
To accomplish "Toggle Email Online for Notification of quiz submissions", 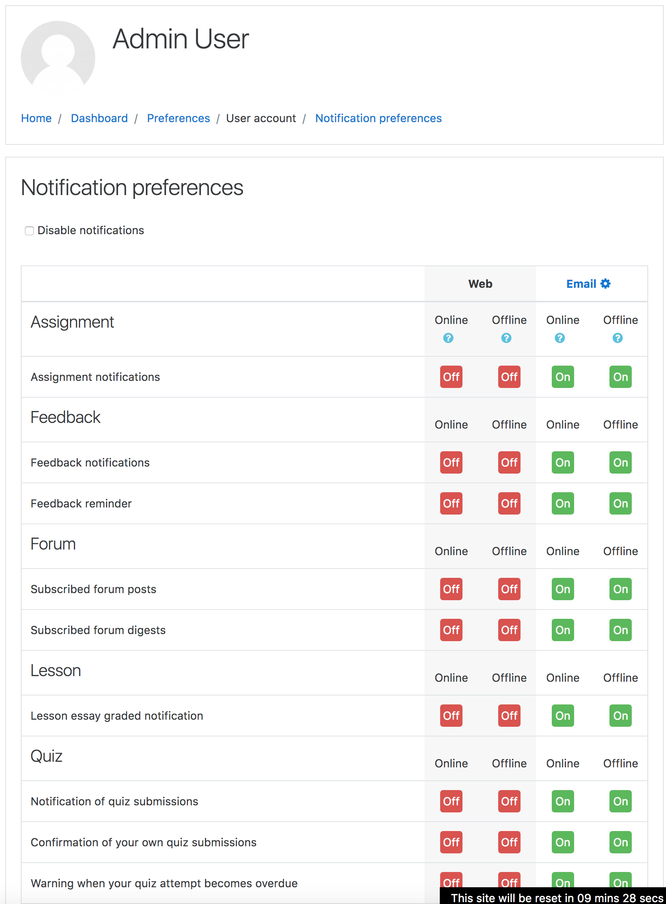I will 563,801.
